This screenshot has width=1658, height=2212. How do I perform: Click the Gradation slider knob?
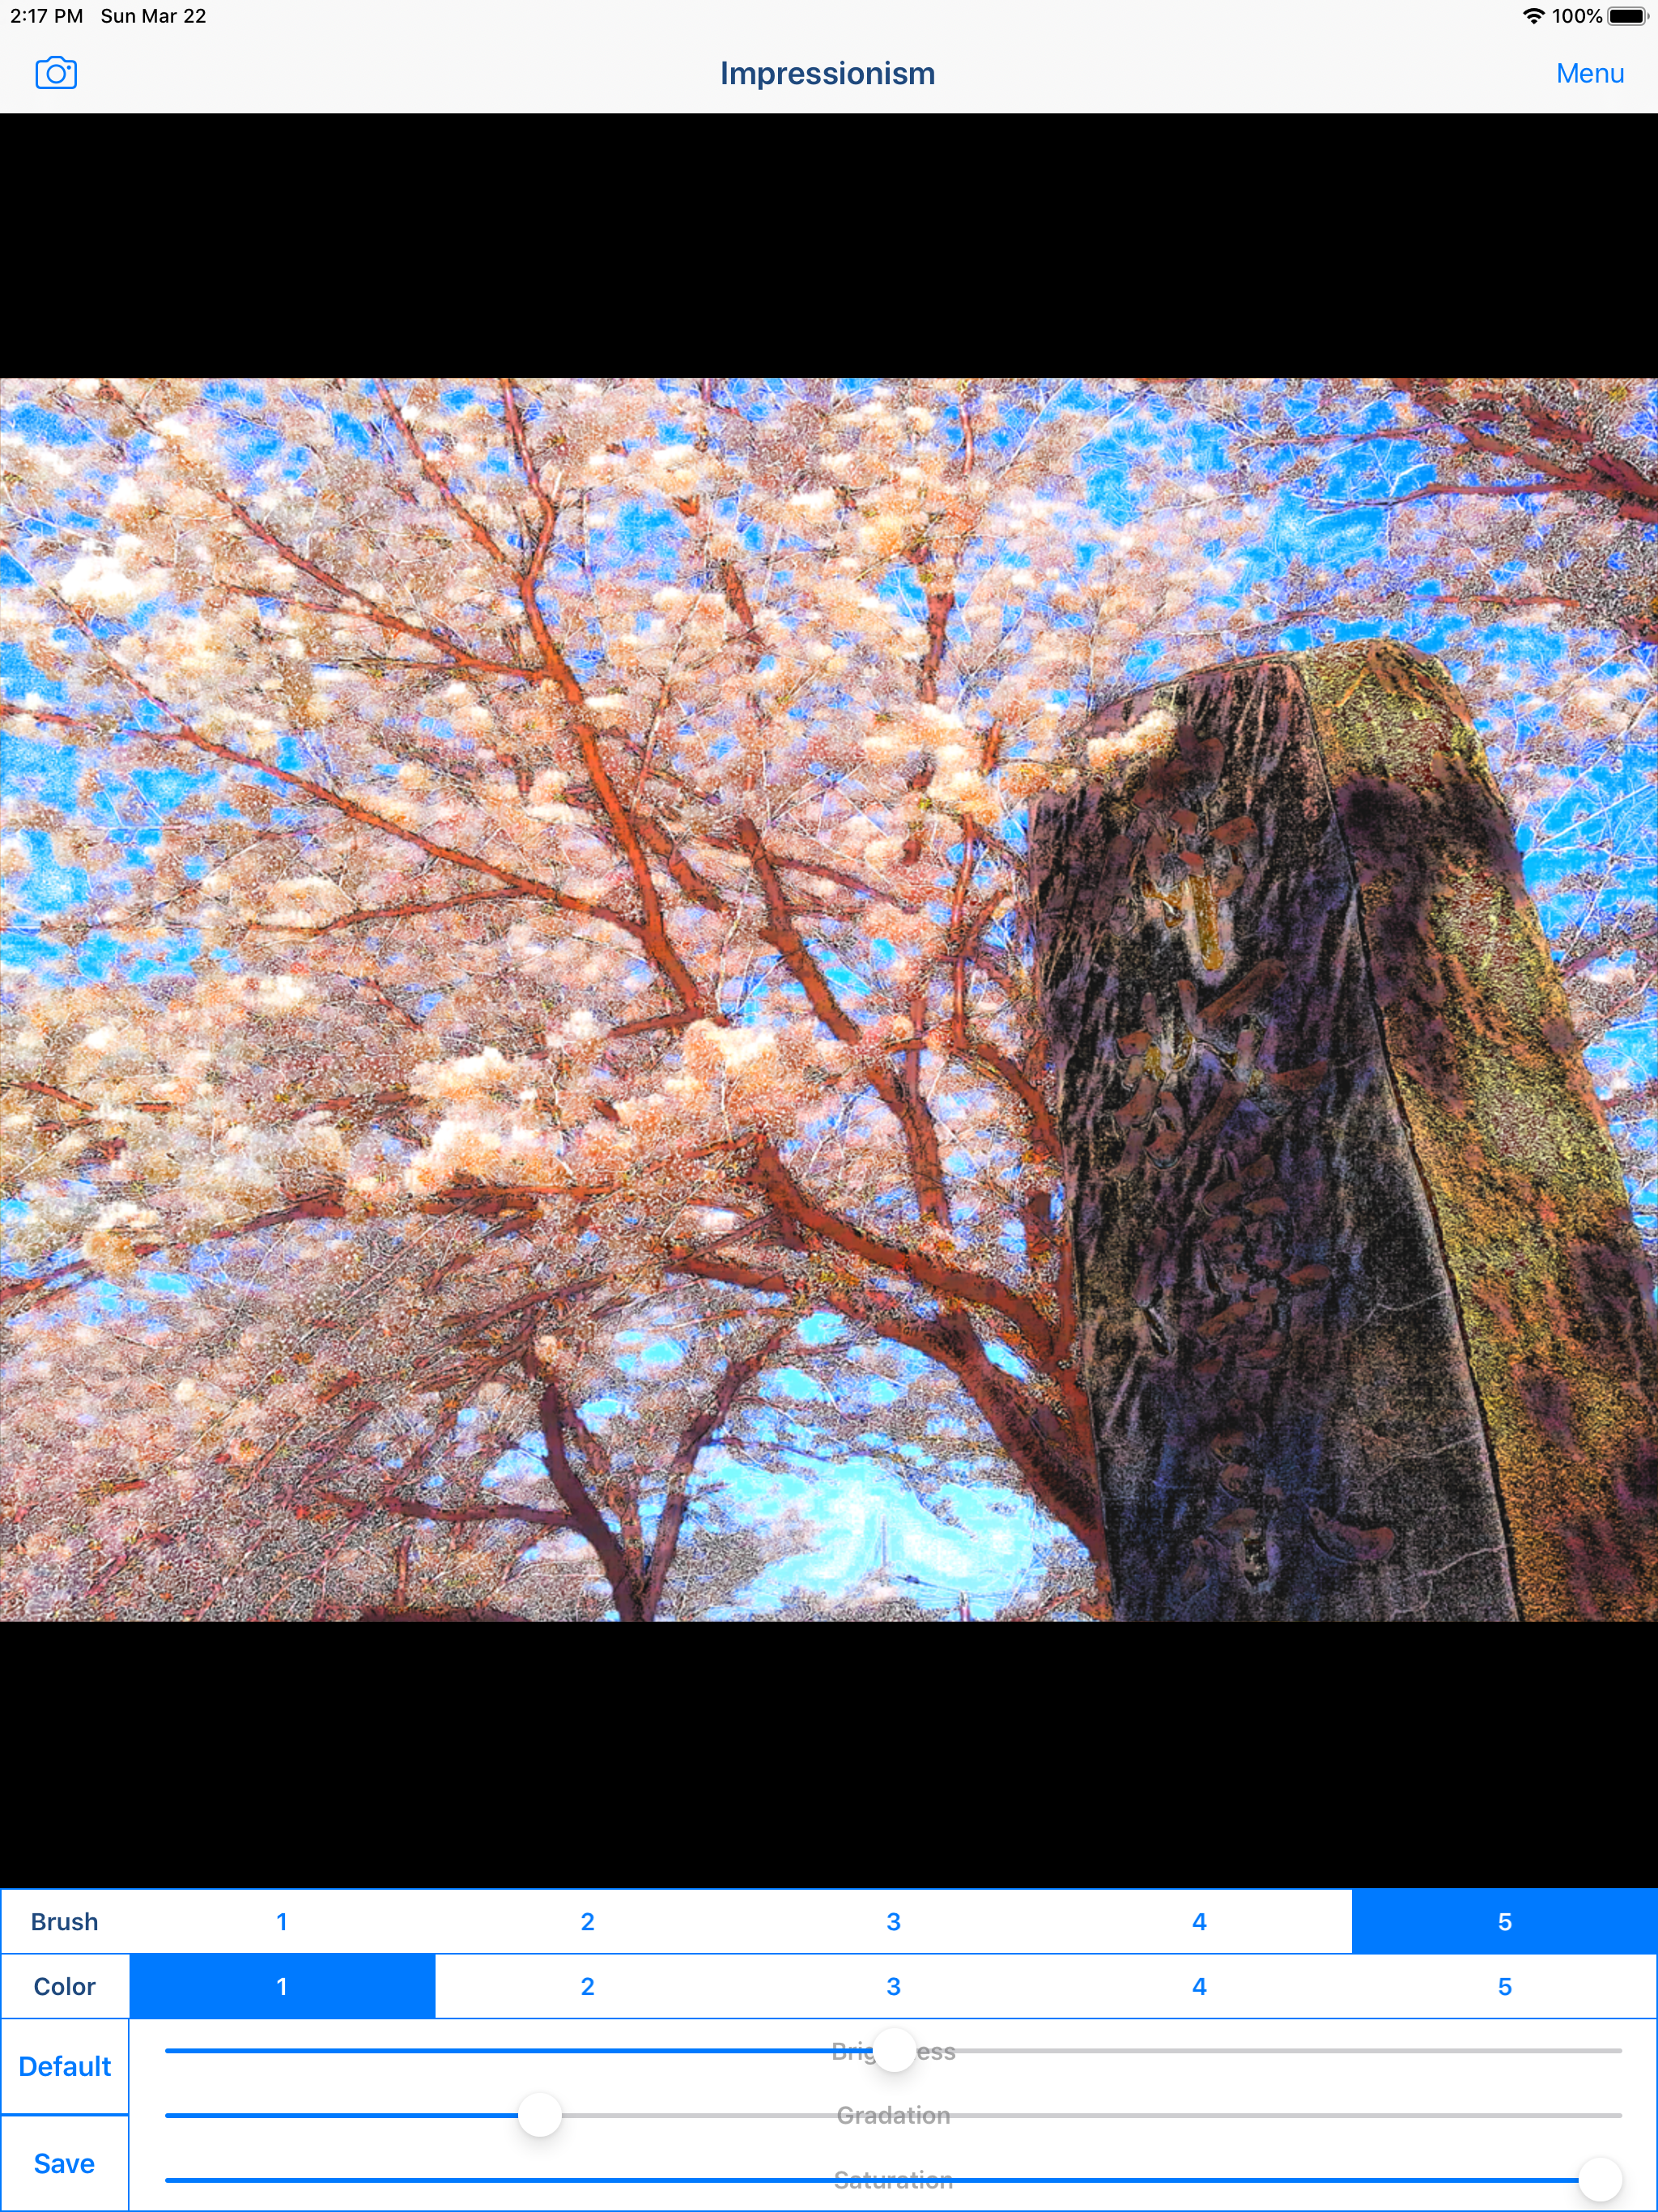[x=540, y=2115]
